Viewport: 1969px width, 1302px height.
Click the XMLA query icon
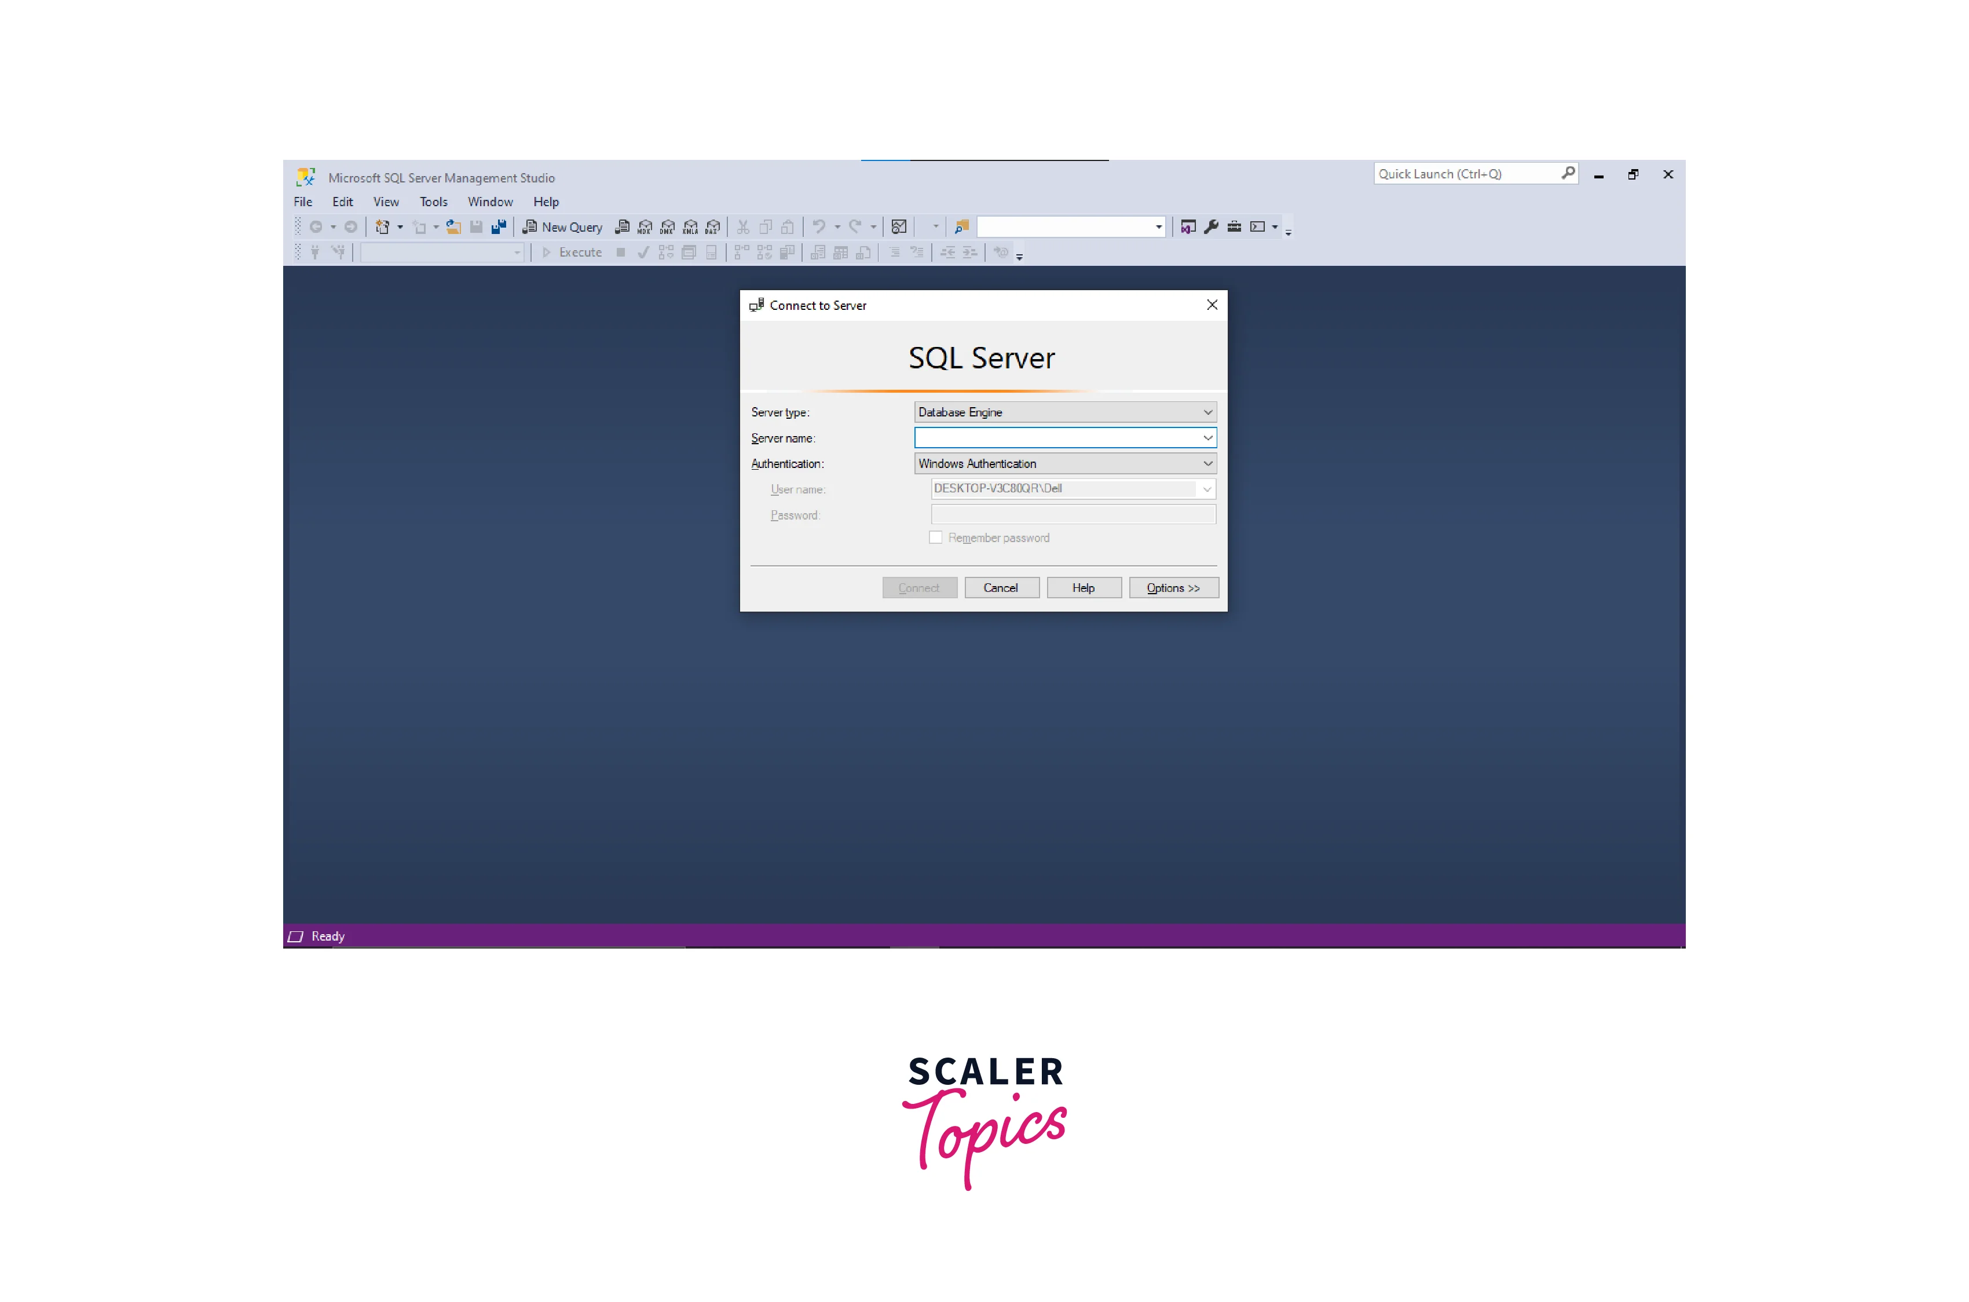690,226
